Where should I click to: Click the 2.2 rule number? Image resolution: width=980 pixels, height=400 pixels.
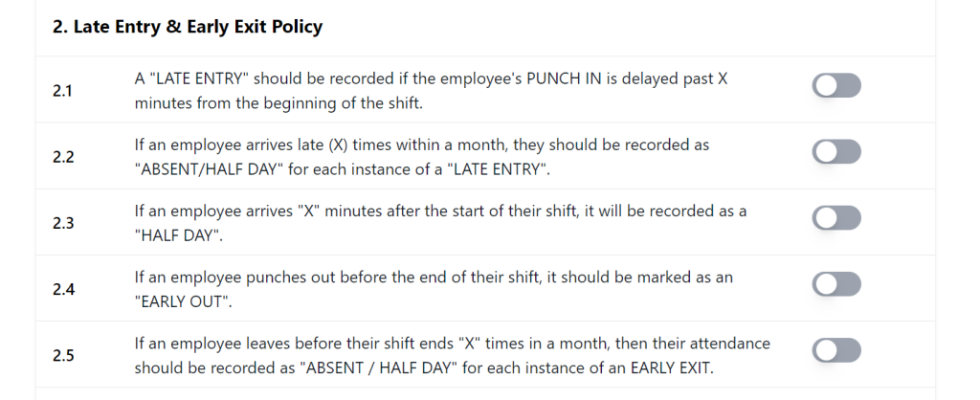(x=63, y=157)
